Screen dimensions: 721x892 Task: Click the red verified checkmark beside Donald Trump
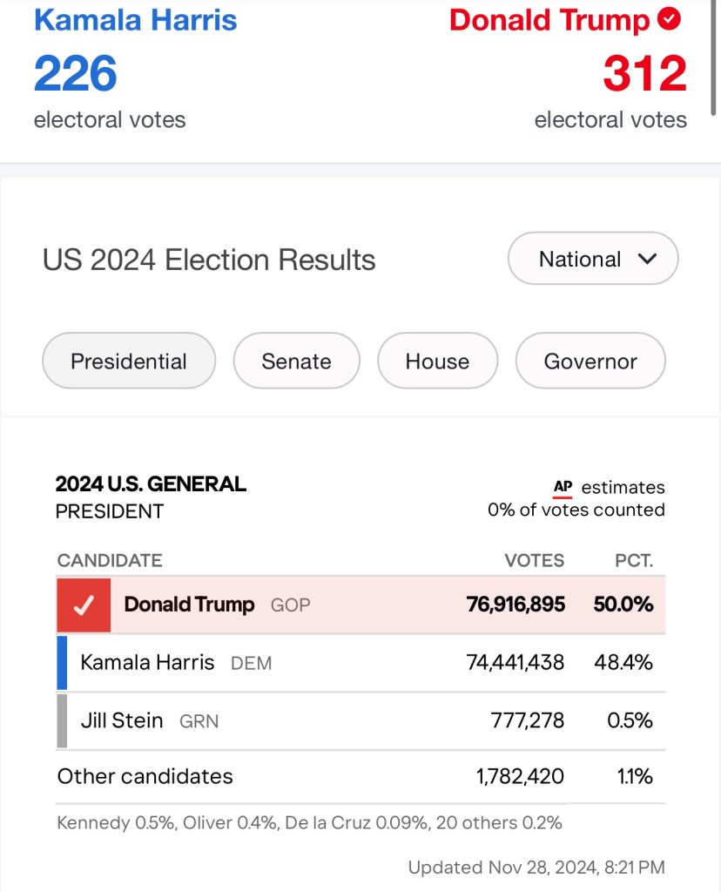pos(669,19)
